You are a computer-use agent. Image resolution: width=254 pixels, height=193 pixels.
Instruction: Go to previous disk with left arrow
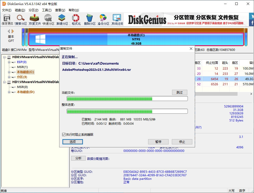coord(9,31)
